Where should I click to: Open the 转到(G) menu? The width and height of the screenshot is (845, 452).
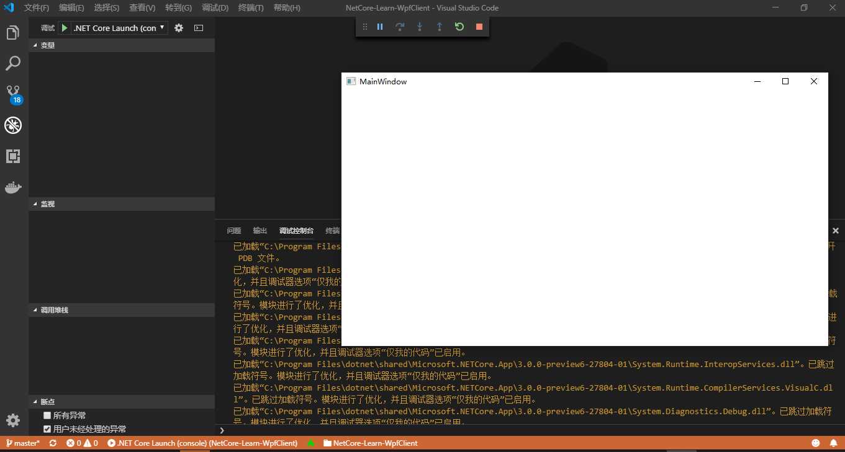(x=178, y=7)
